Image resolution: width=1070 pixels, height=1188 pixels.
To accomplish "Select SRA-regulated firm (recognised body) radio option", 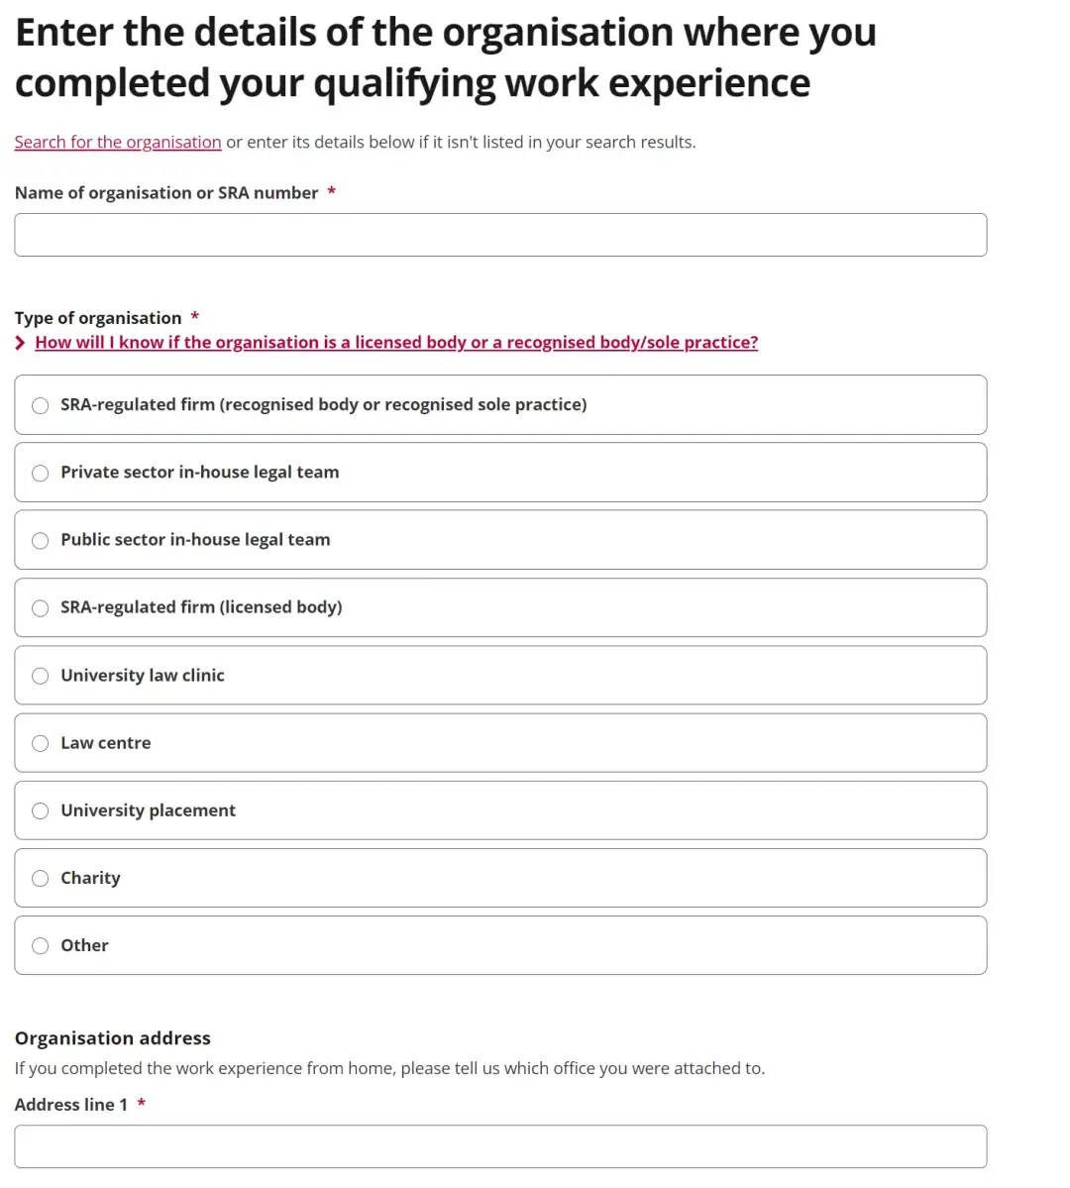I will click(x=41, y=405).
